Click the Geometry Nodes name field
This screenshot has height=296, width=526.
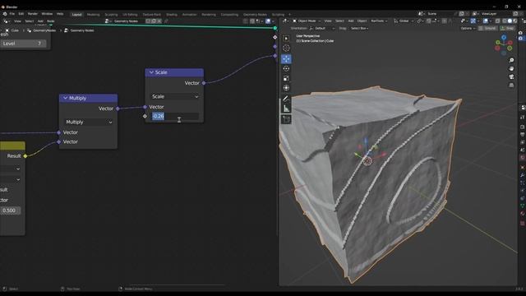click(126, 21)
